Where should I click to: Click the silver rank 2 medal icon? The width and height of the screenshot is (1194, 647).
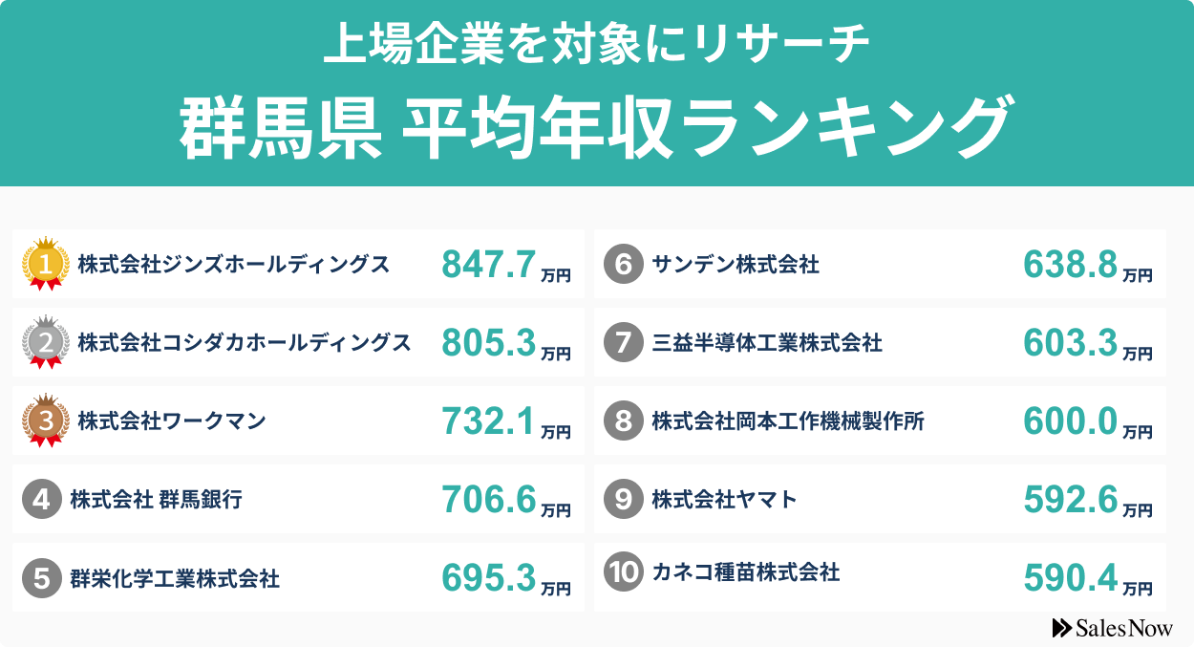click(45, 340)
